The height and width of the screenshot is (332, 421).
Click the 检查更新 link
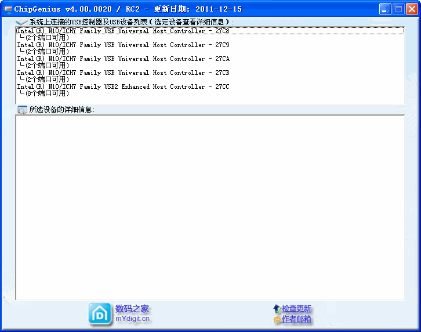[x=296, y=309]
